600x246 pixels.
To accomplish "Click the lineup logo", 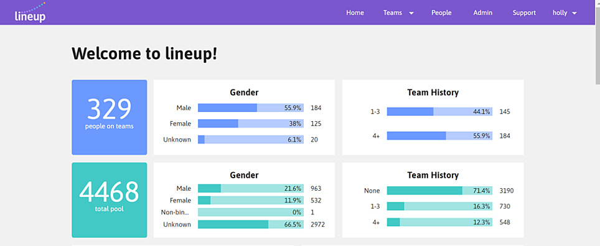I will coord(30,12).
